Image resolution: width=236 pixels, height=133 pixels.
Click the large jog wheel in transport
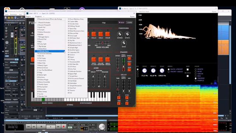tap(102, 127)
